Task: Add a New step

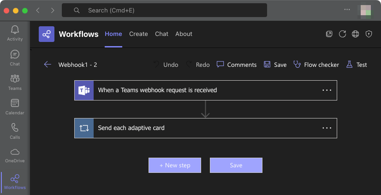Action: pos(175,165)
